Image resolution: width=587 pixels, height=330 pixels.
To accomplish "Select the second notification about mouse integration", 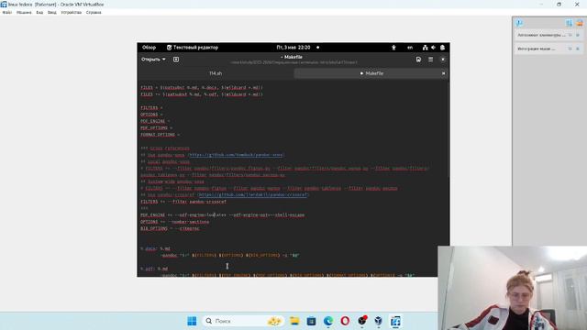I will coord(537,49).
